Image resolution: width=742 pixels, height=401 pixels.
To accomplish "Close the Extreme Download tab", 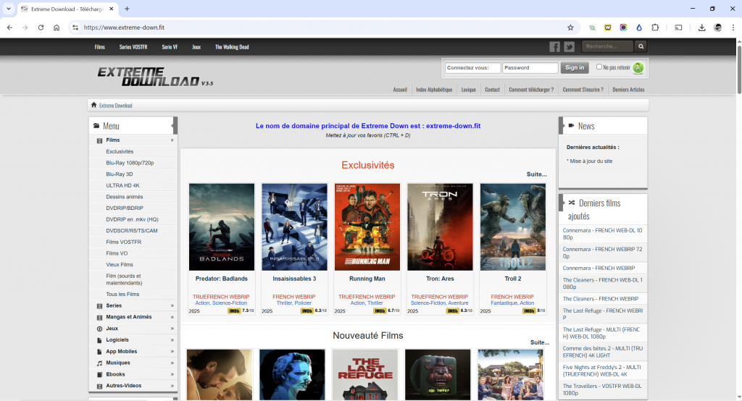I will point(111,9).
